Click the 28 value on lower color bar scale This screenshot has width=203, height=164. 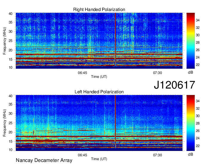pos(198,123)
